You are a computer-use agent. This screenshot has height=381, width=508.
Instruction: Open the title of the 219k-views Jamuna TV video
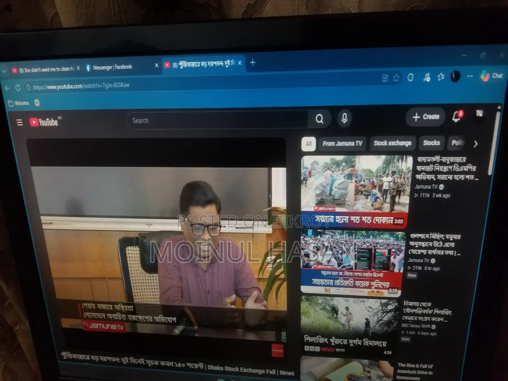(434, 244)
